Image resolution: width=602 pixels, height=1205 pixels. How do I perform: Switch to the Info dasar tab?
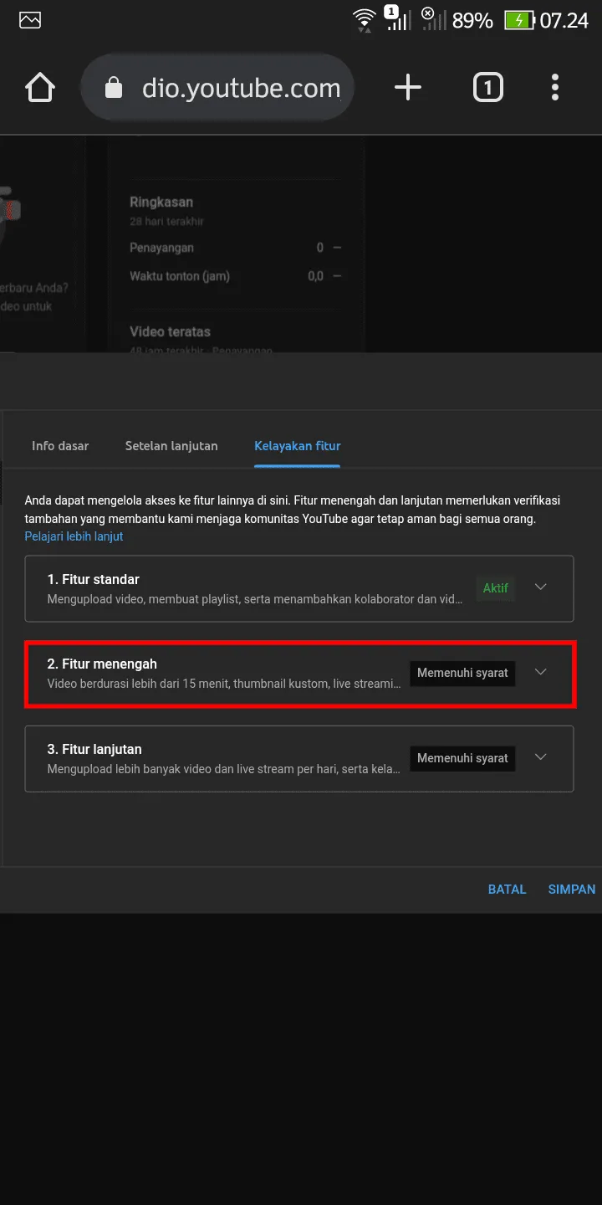pyautogui.click(x=60, y=446)
